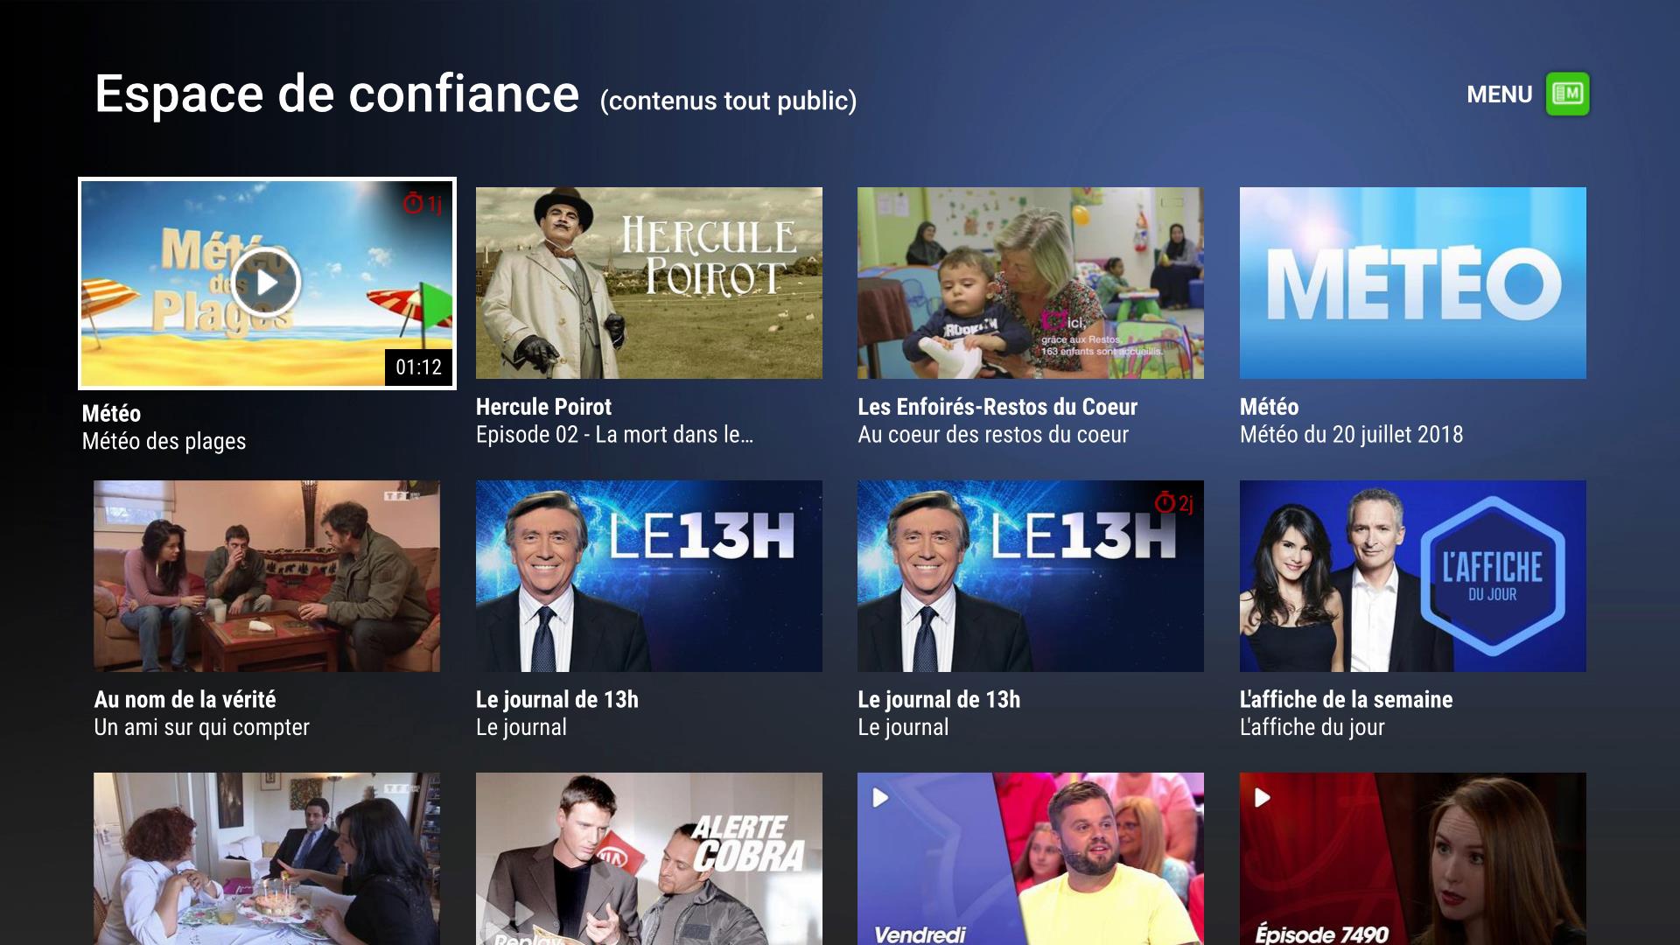Click the MENU text label
Screen dimensions: 1680x945
[1500, 94]
